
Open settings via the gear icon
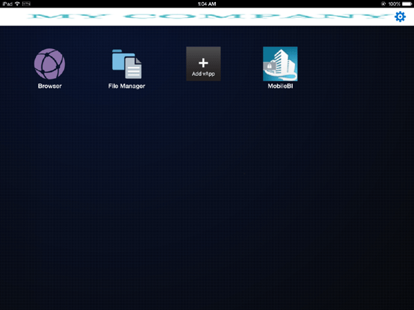pos(400,17)
